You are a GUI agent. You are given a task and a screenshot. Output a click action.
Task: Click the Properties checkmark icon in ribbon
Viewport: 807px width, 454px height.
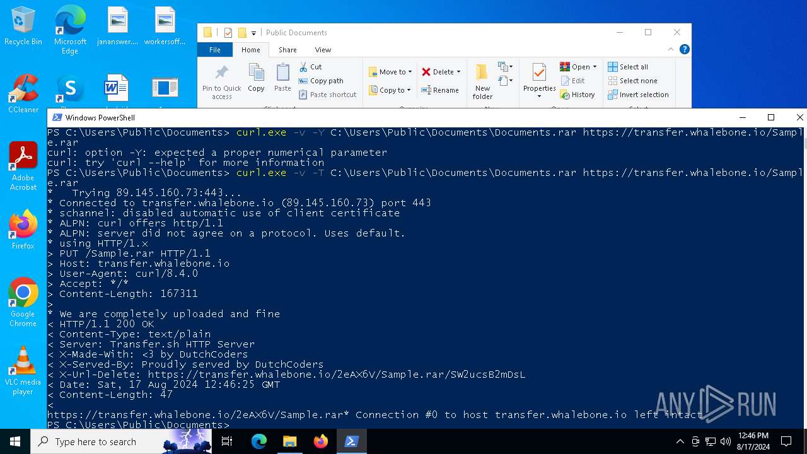click(539, 73)
